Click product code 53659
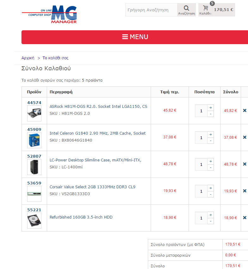Image resolution: width=248 pixels, height=269 pixels. (x=34, y=183)
